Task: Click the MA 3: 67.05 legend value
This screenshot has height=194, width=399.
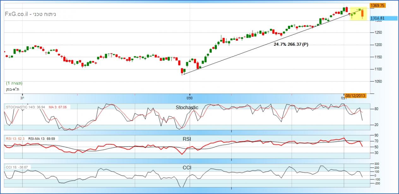Action: pos(57,107)
